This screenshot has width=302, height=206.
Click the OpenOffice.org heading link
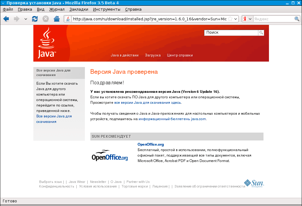click(x=151, y=144)
